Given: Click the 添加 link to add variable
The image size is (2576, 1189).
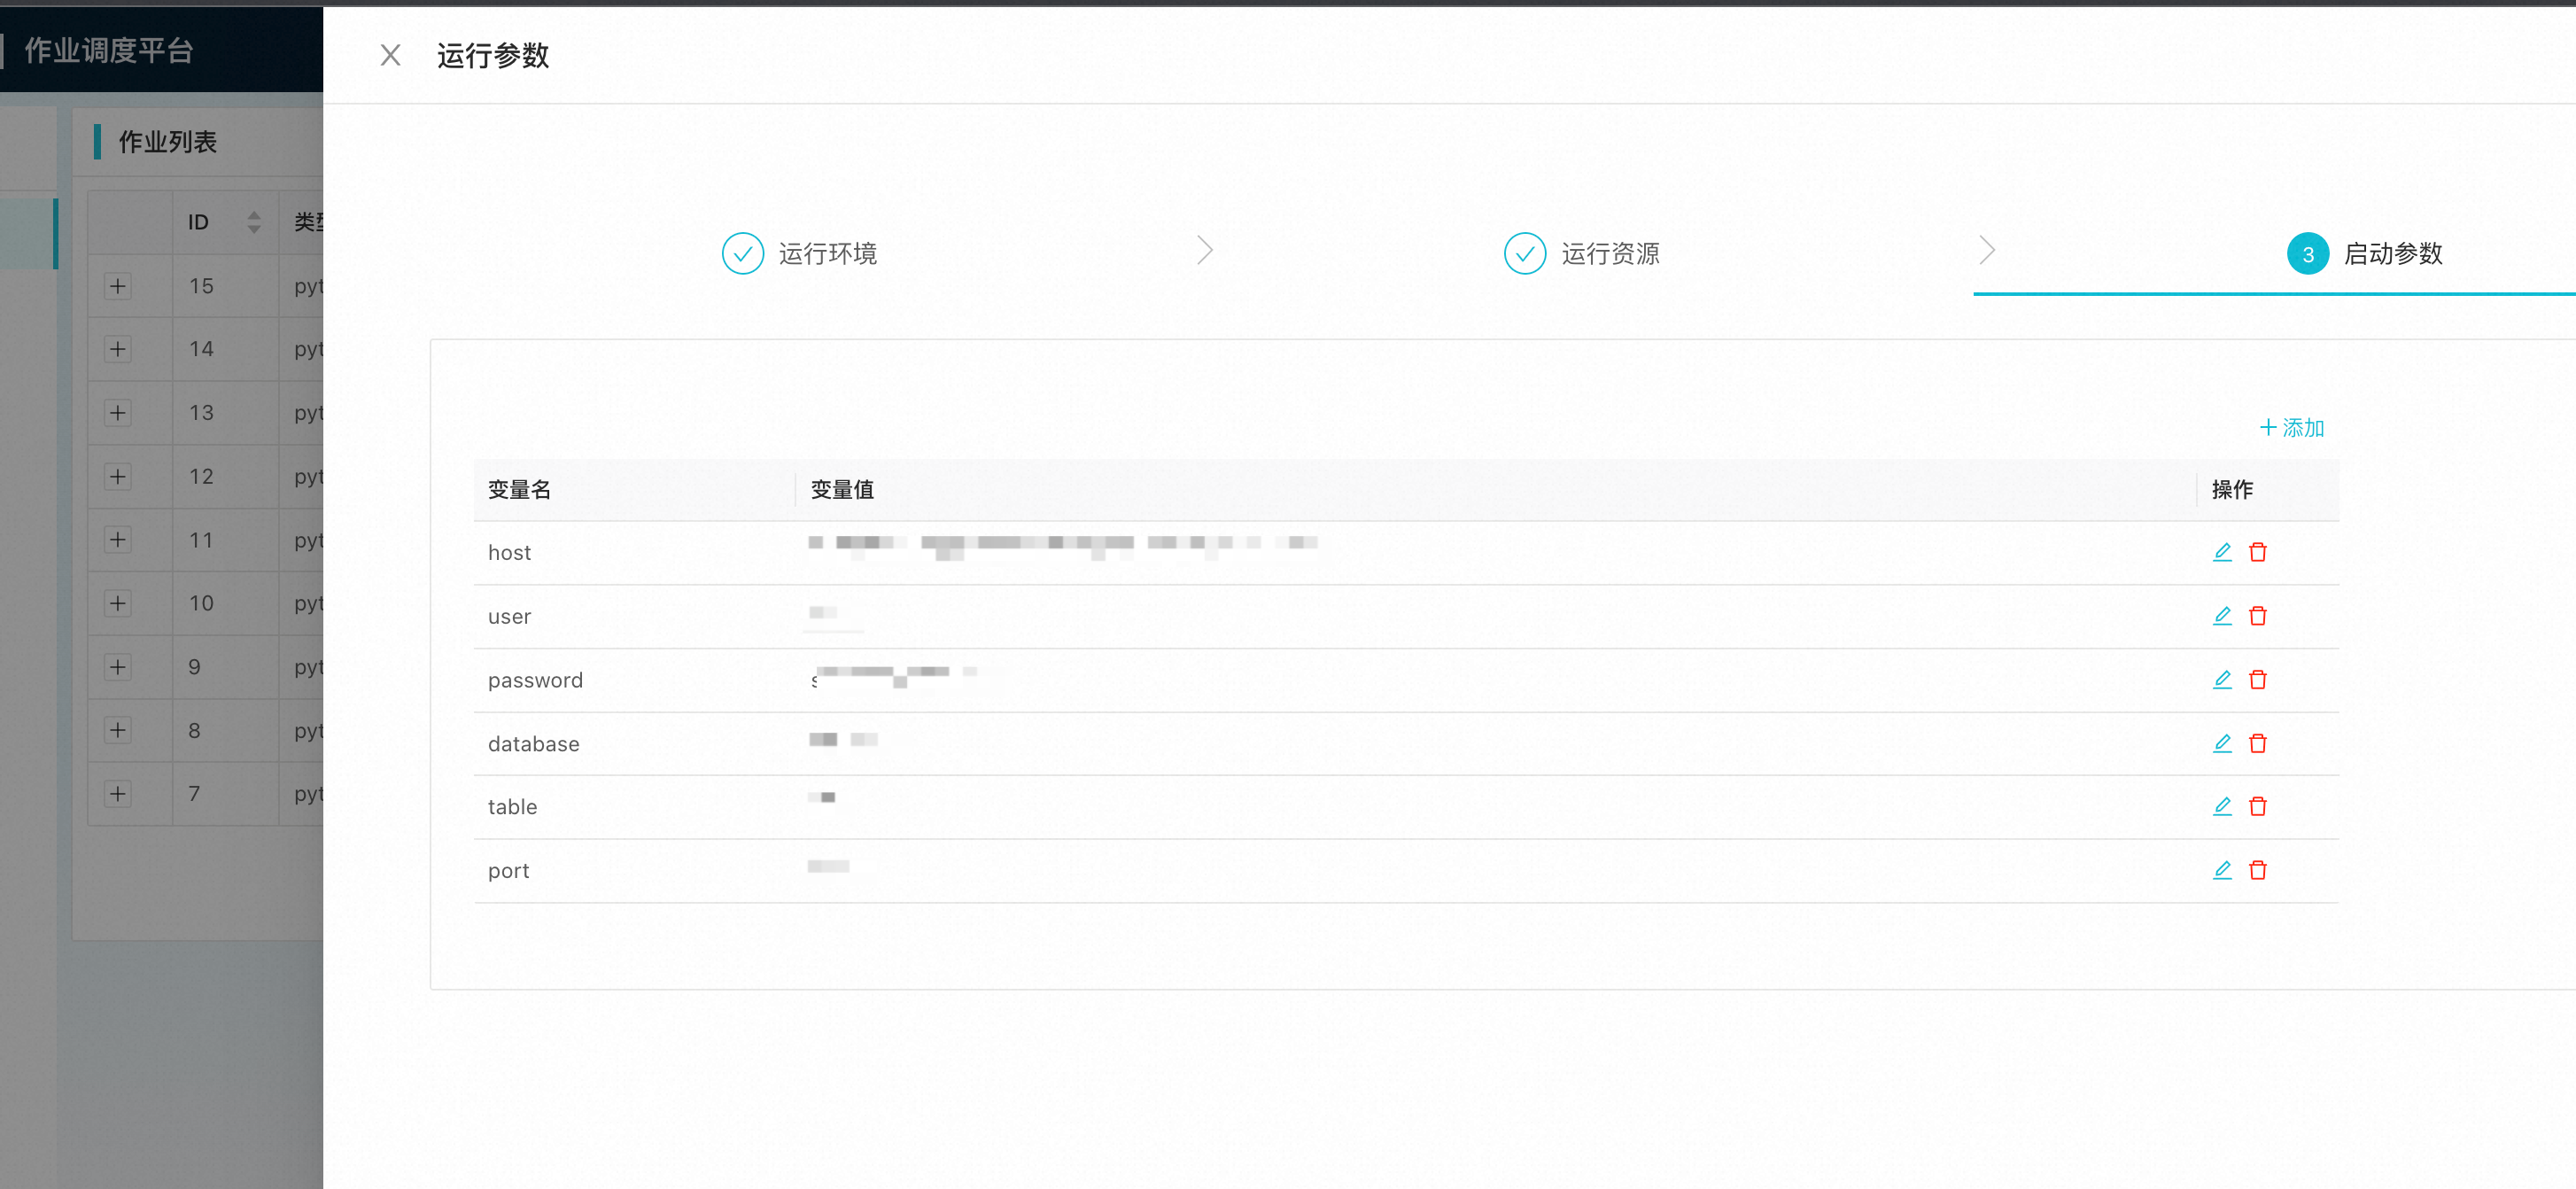Looking at the screenshot, I should (2291, 428).
